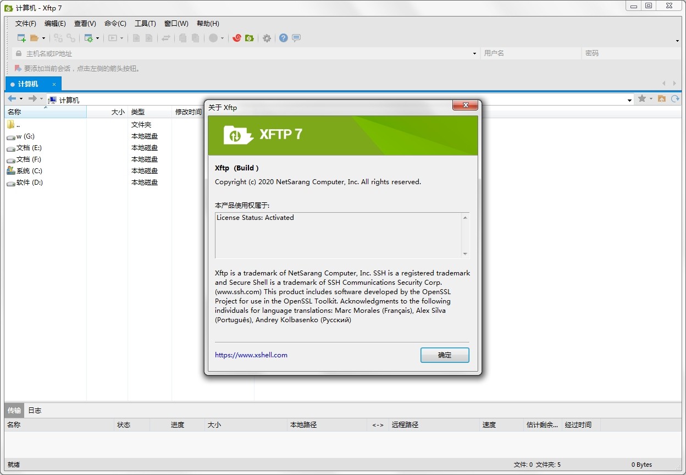
Task: Click the license box scroll down arrow
Action: (x=466, y=253)
